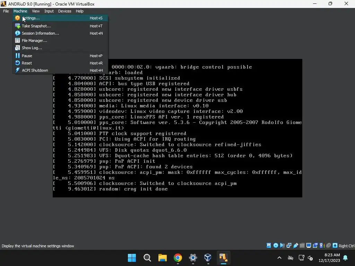
Task: Click the audio speaker status icon
Action: [282, 246]
